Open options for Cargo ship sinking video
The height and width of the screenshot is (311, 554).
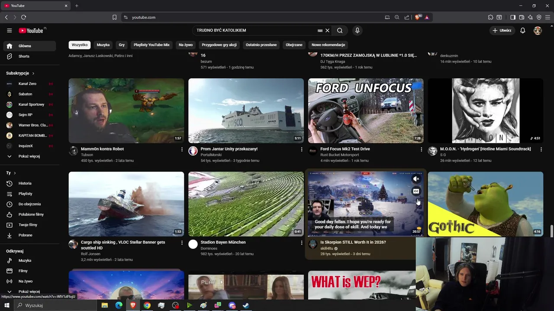click(x=182, y=243)
